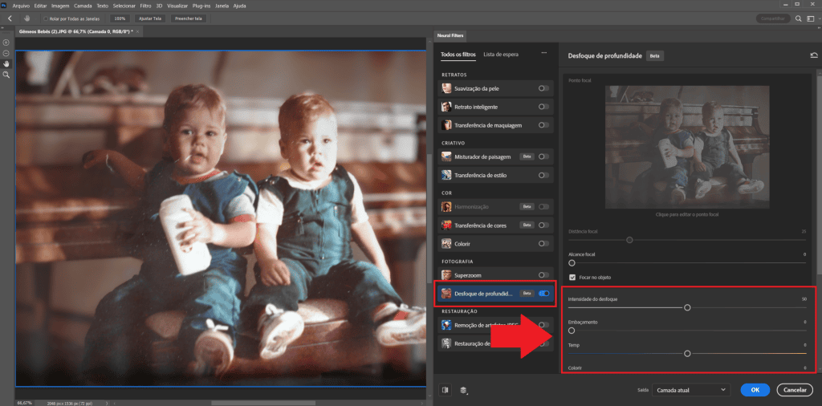The width and height of the screenshot is (822, 406).
Task: Click the Transferência de cores filter icon
Action: [x=446, y=225]
